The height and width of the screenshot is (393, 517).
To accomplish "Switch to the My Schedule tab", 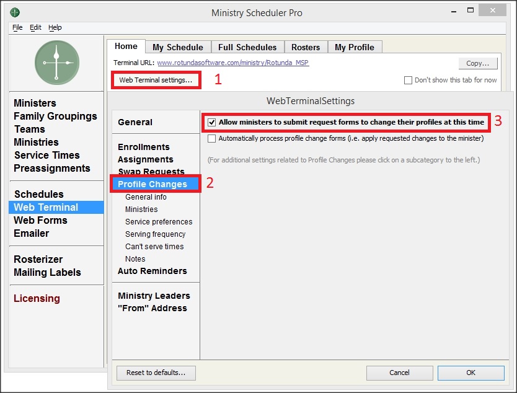I will [x=177, y=47].
